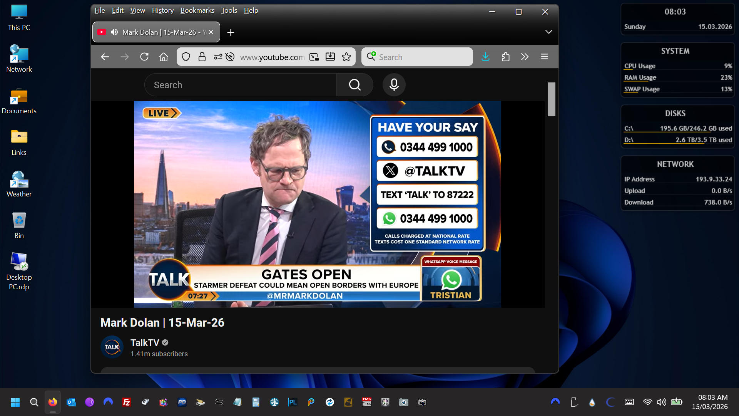Viewport: 739px width, 416px height.
Task: Toggle the picture-in-picture icon in the address bar
Action: point(314,57)
